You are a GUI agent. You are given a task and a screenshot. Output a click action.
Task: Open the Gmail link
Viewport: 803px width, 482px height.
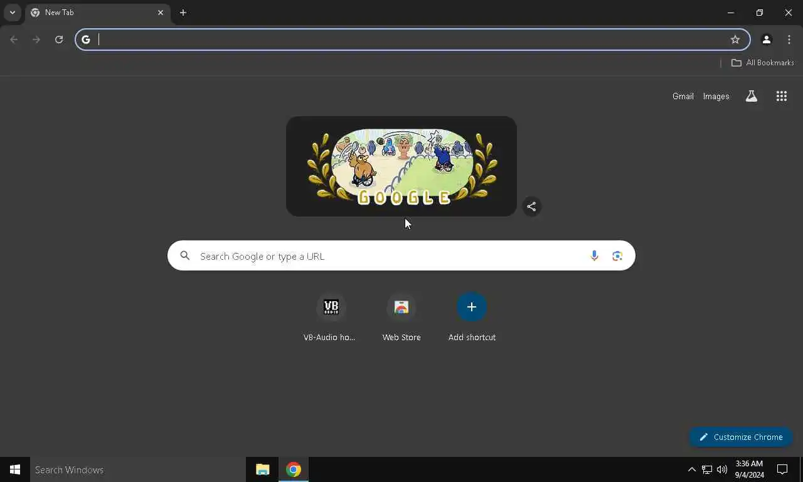(x=683, y=96)
